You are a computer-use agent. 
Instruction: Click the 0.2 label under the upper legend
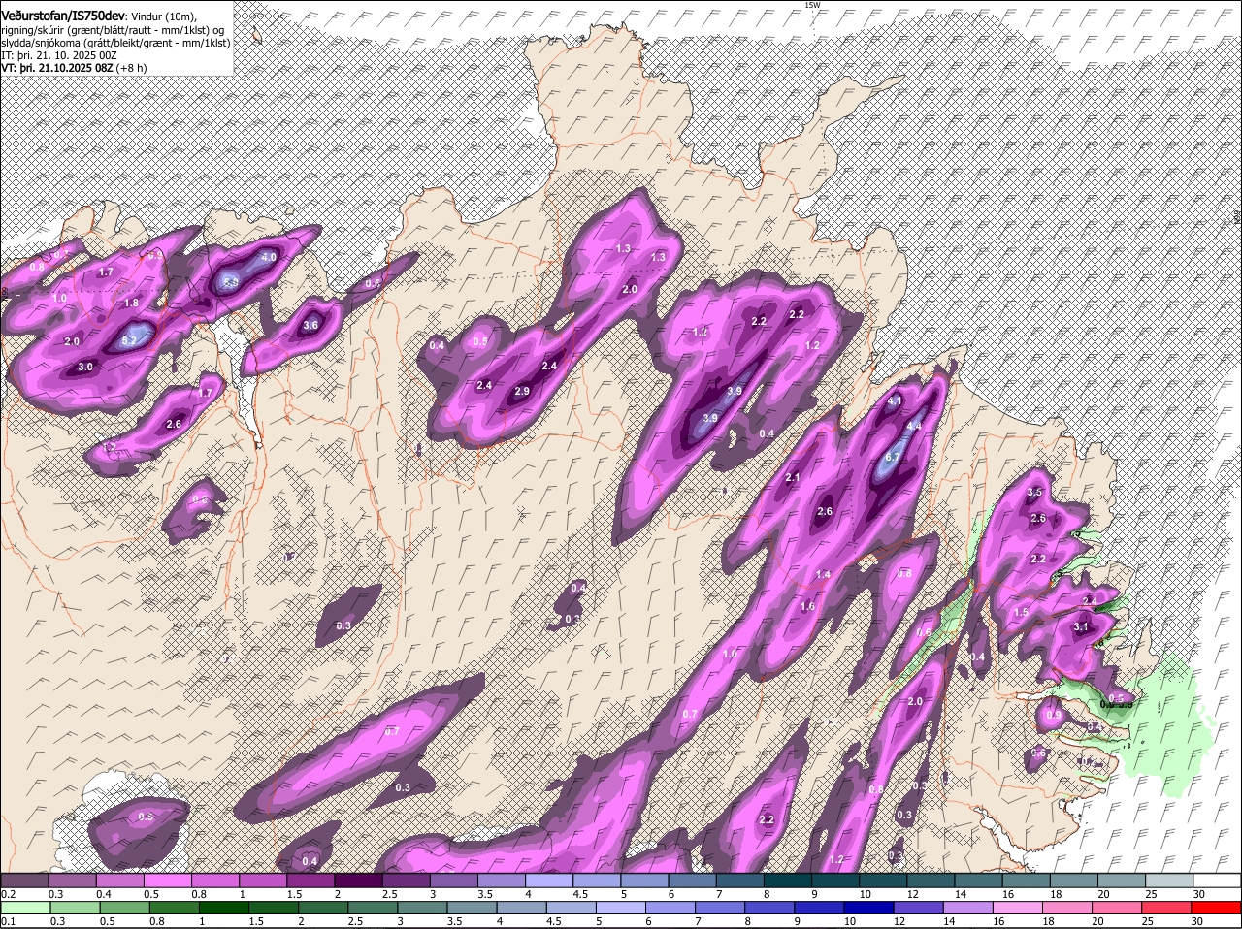[8, 893]
